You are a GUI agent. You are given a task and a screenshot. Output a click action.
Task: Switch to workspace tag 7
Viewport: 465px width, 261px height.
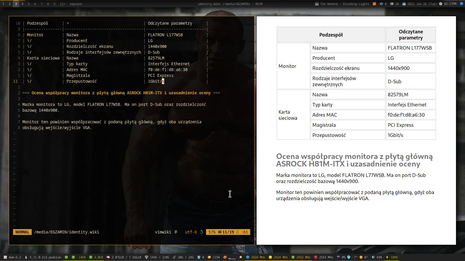(42, 4)
